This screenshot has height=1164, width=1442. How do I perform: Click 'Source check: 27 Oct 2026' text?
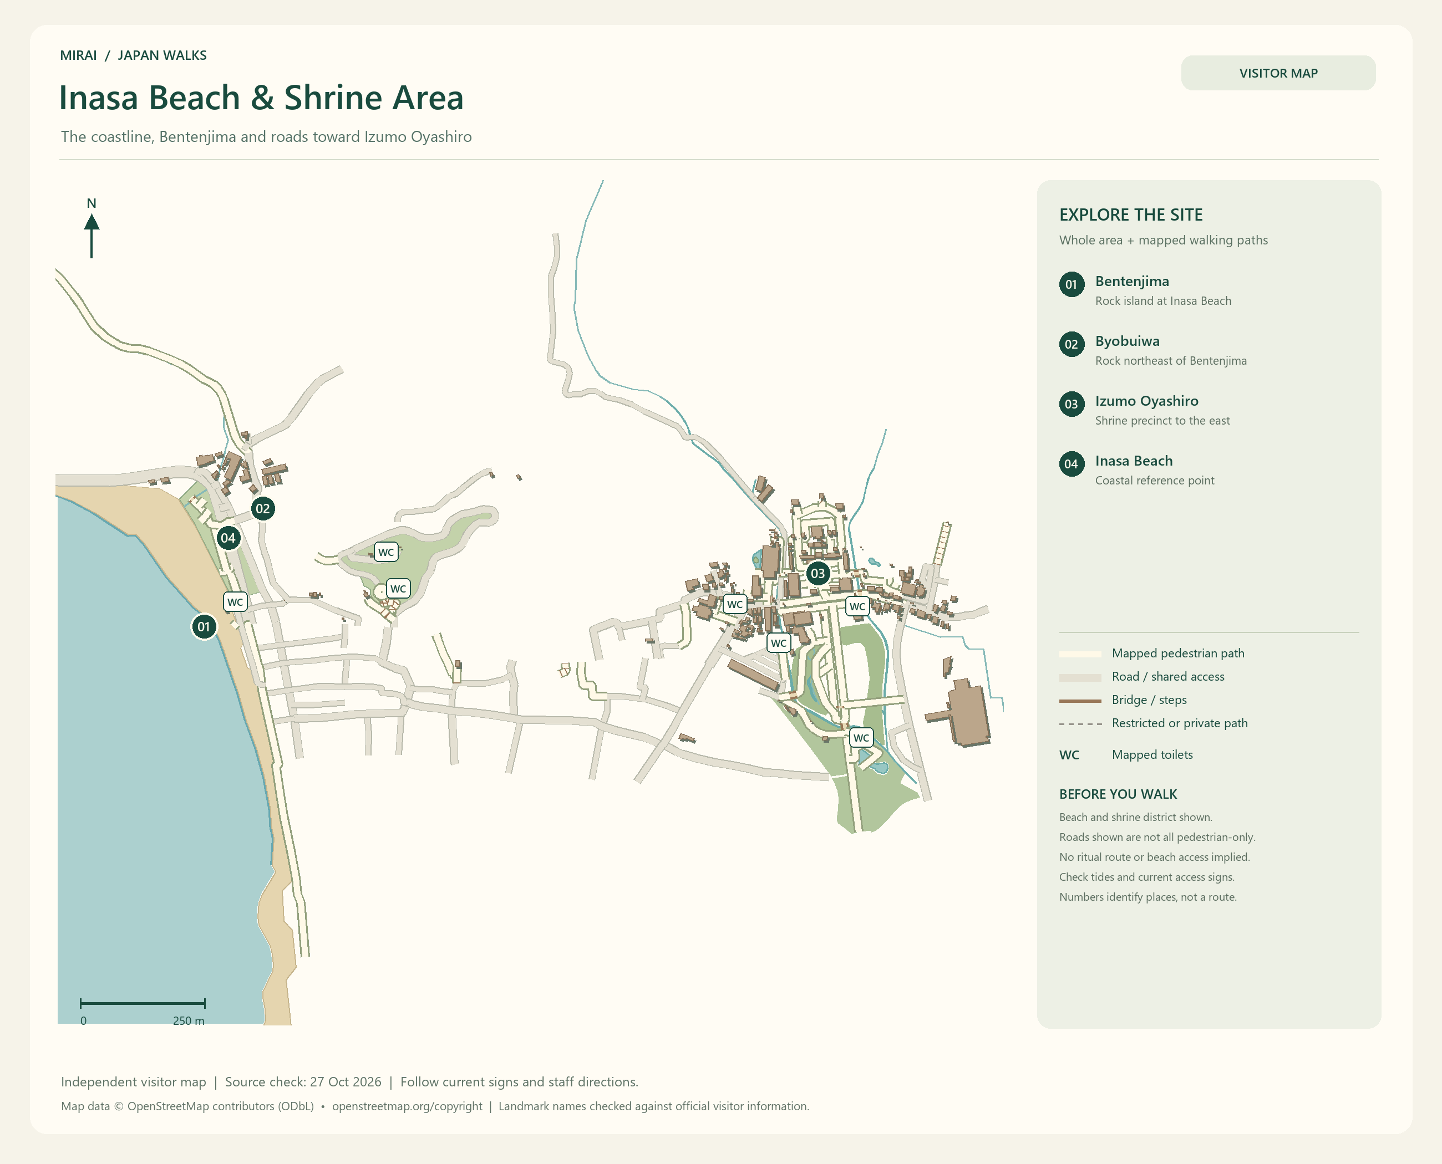click(303, 1081)
